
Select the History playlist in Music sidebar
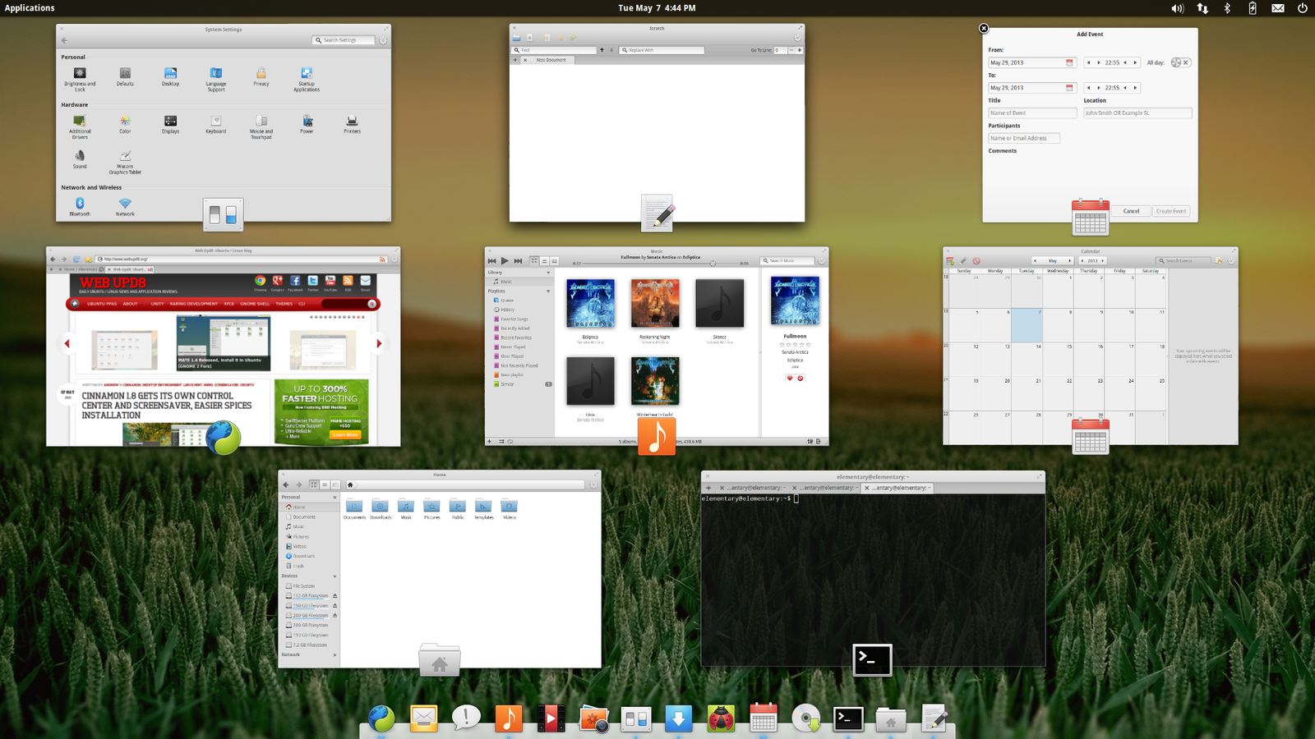(x=507, y=310)
